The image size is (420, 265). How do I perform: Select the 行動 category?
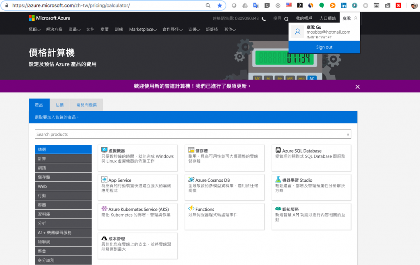tap(63, 196)
